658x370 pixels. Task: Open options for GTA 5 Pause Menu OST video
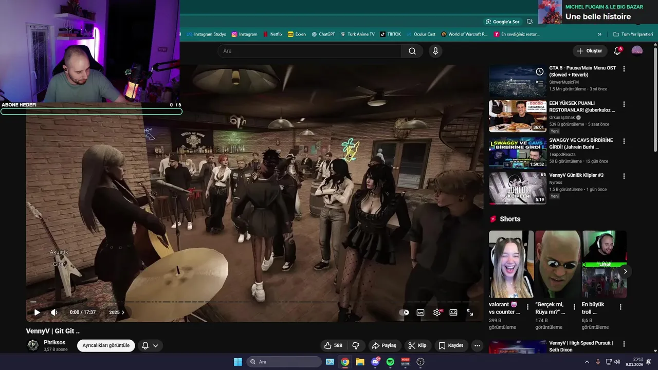coord(624,69)
